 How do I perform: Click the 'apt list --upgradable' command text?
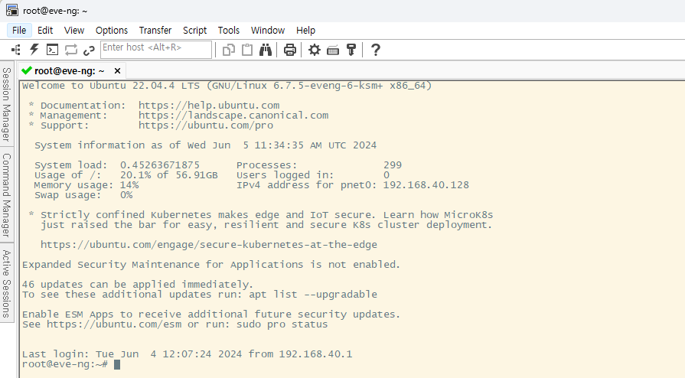click(313, 295)
